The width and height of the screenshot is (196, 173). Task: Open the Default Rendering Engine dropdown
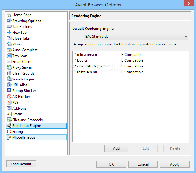tap(136, 37)
